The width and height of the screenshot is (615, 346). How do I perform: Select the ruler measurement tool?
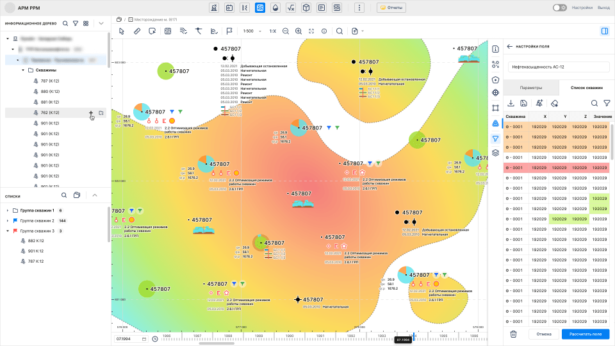point(136,31)
